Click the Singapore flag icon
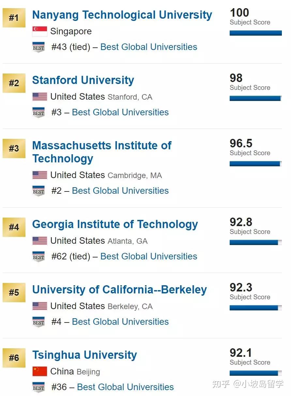Screen dimensions: 291x396 pos(40,31)
